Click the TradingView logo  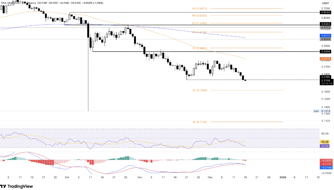[x=16, y=186]
